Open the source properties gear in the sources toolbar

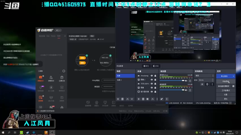click(147, 99)
